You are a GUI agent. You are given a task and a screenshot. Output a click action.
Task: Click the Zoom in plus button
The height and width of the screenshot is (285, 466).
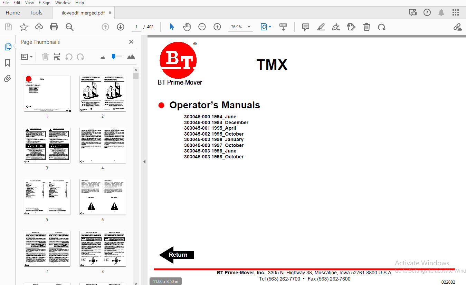(x=217, y=27)
